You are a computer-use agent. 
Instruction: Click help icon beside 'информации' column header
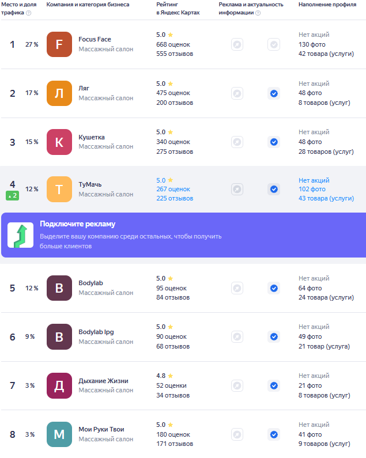(258, 13)
